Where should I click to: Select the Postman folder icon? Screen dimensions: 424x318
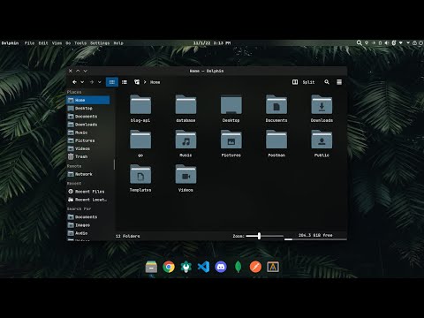(276, 140)
